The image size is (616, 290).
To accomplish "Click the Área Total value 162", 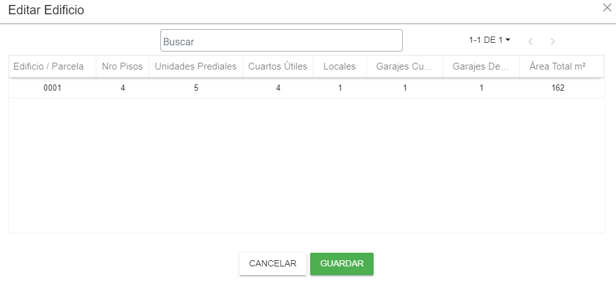I will pyautogui.click(x=558, y=88).
